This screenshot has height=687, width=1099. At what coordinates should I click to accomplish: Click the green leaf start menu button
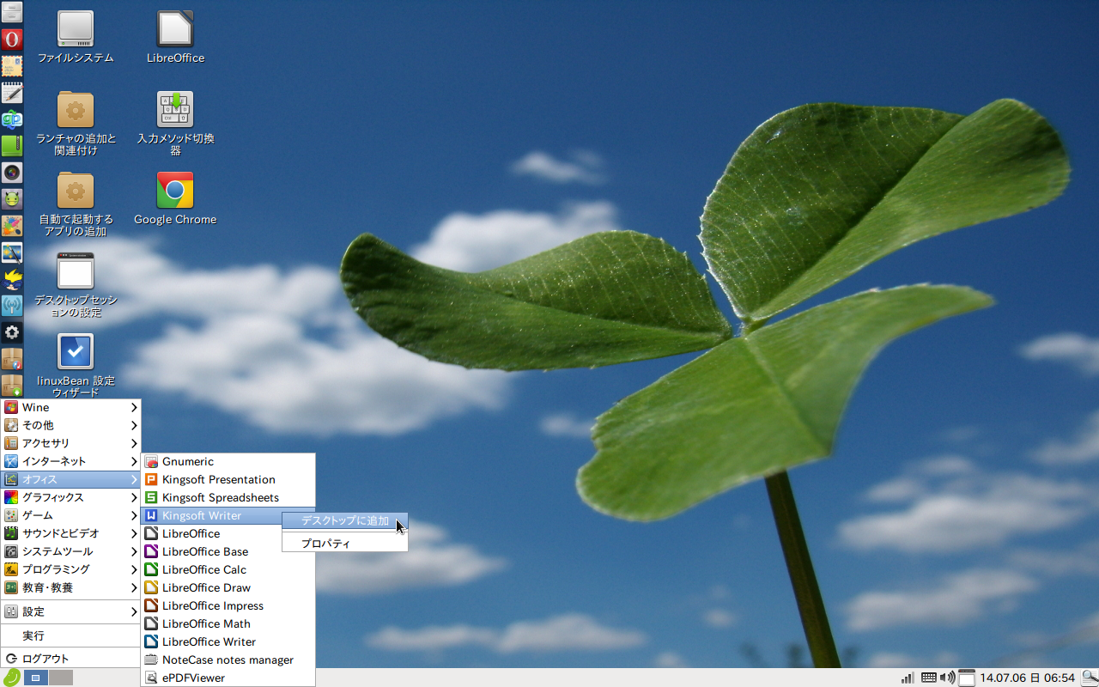coord(11,678)
